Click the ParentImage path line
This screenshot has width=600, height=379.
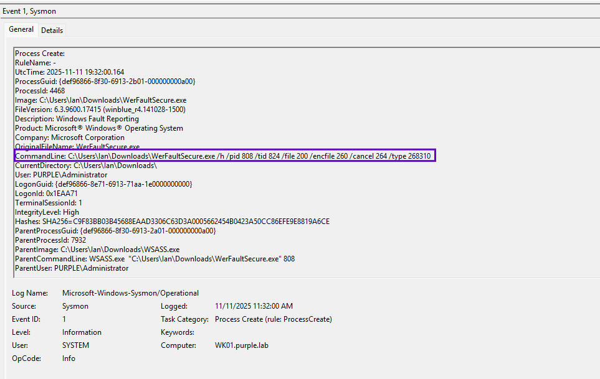click(x=97, y=250)
